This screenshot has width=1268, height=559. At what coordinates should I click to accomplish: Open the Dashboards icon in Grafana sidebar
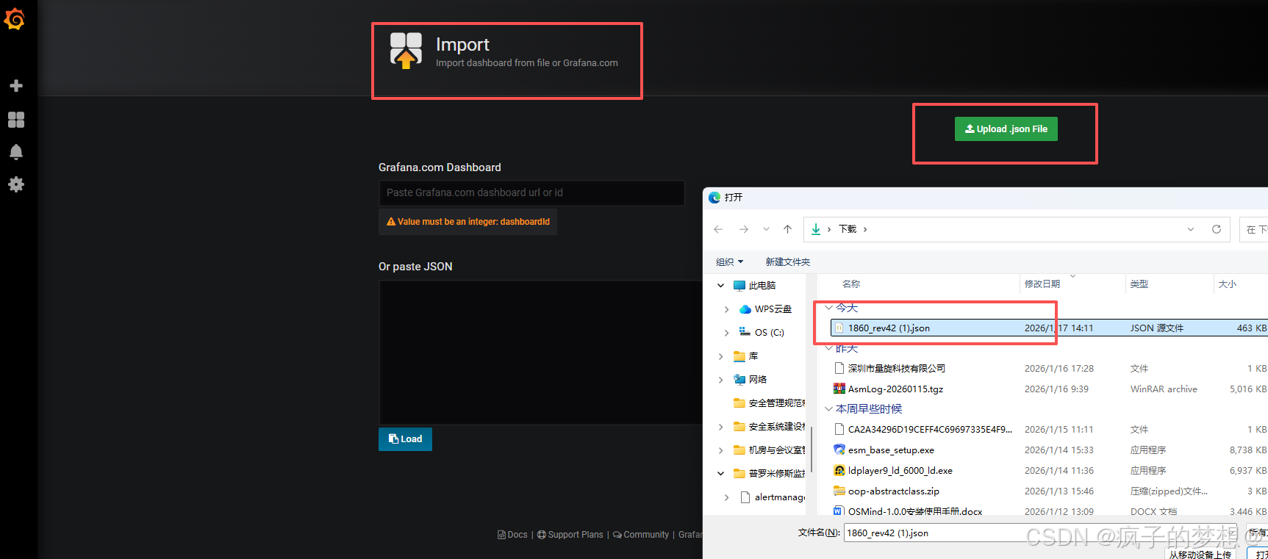pyautogui.click(x=16, y=120)
